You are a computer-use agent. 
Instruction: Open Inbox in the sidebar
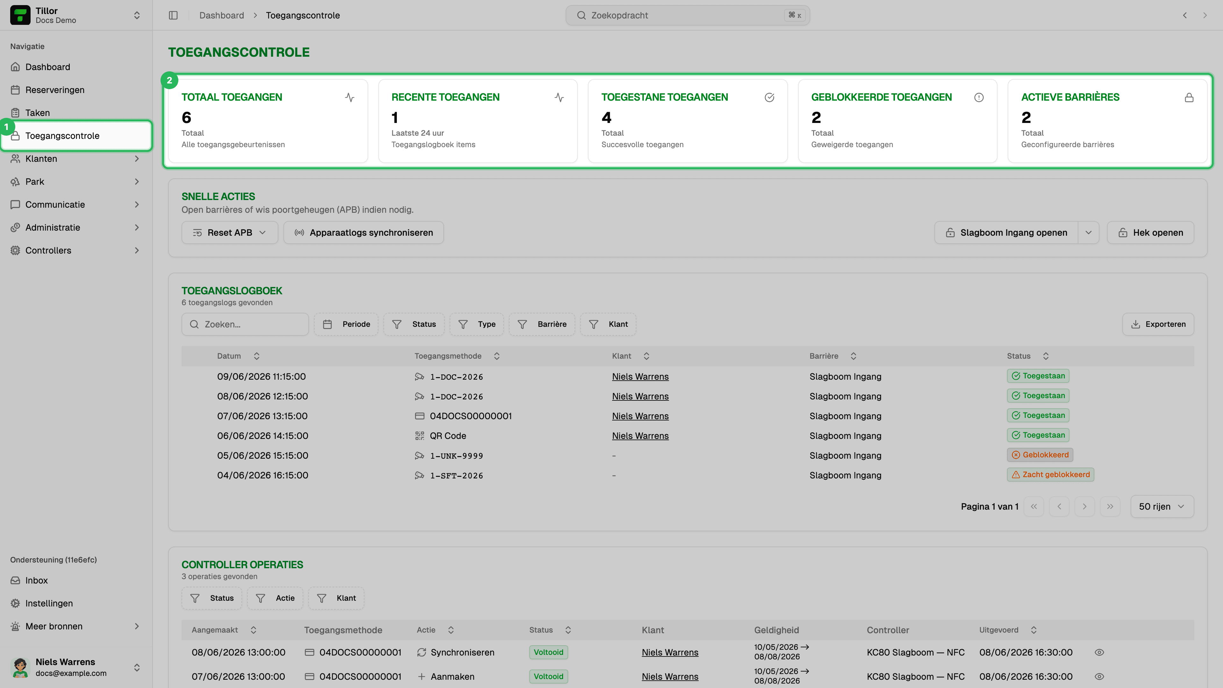coord(76,580)
